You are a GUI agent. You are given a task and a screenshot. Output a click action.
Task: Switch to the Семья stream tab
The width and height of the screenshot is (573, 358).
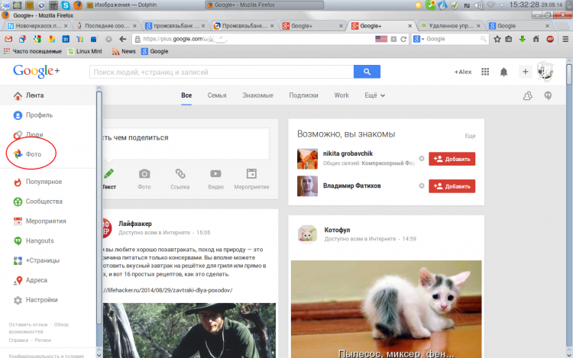pyautogui.click(x=217, y=95)
